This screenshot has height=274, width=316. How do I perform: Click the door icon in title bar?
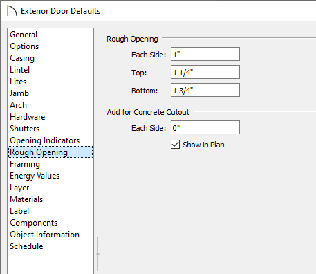pos(12,11)
